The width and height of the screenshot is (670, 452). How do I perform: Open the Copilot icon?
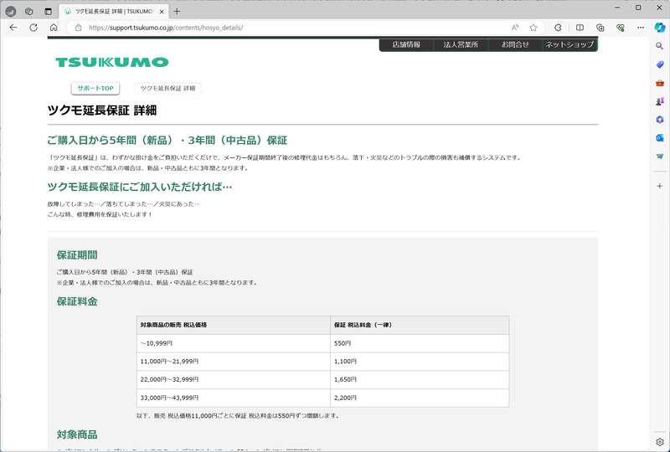660,28
